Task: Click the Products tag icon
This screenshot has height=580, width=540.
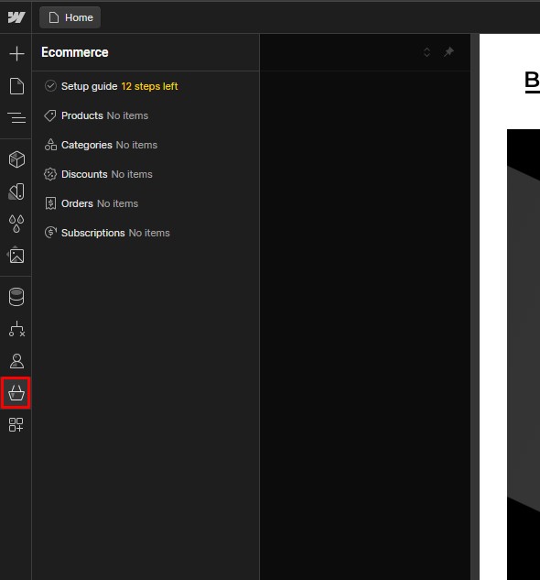Action: [50, 115]
